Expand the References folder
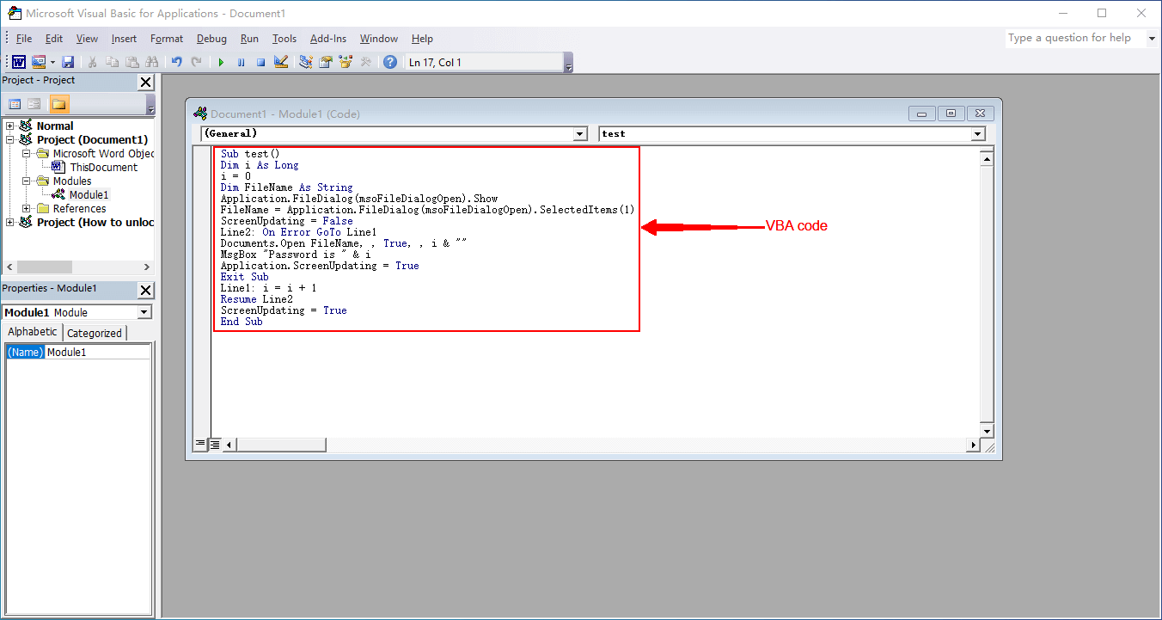Screen dimensions: 1162x620 pyautogui.click(x=27, y=208)
